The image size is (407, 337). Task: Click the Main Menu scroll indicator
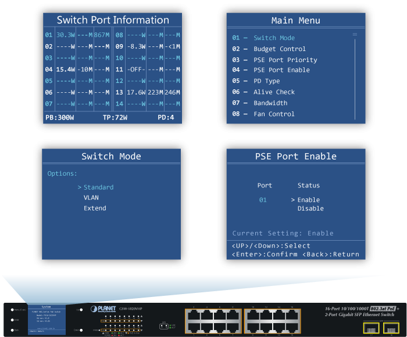click(x=355, y=35)
